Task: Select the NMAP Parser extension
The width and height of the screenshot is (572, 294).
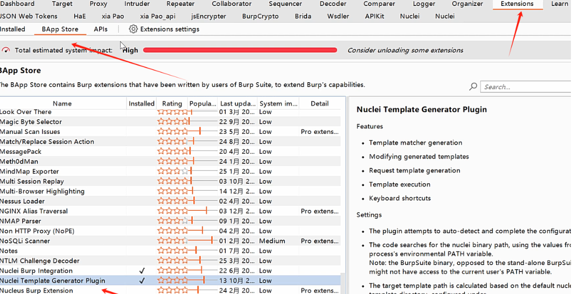Action: coord(170,221)
